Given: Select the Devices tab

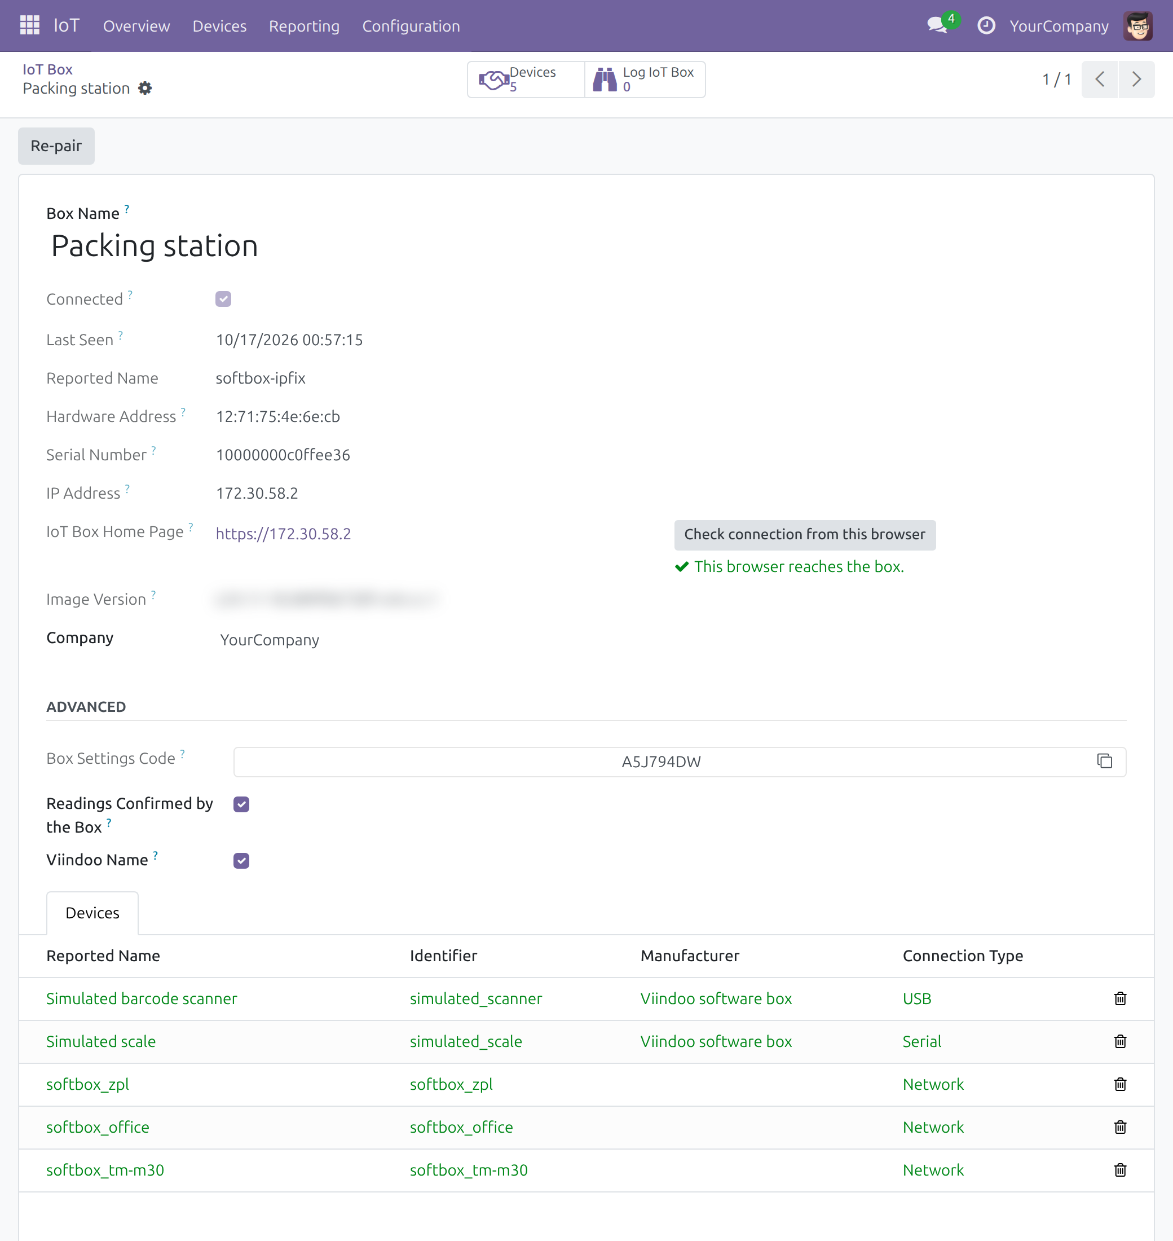Looking at the screenshot, I should click(92, 913).
